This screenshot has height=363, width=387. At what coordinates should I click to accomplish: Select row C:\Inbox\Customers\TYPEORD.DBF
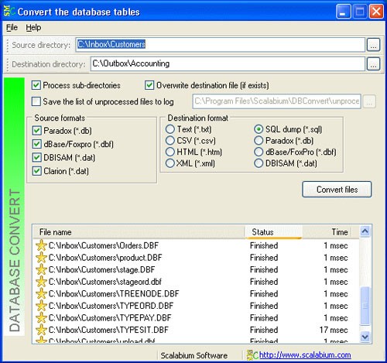click(x=196, y=306)
